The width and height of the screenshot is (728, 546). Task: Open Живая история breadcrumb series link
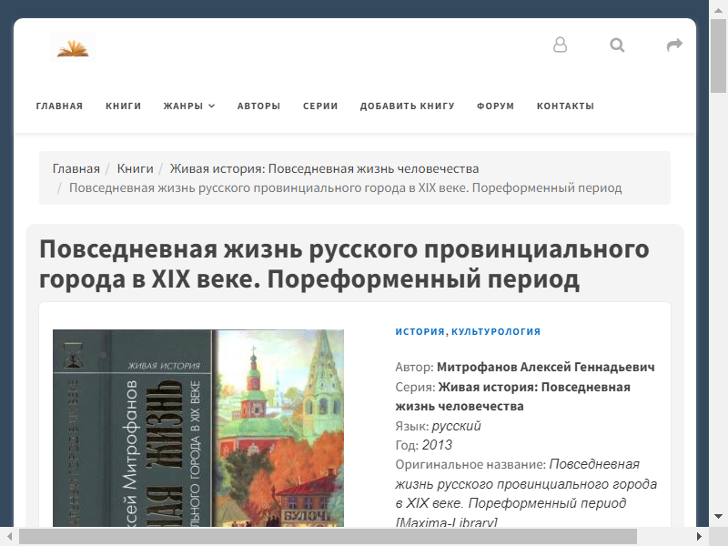324,168
